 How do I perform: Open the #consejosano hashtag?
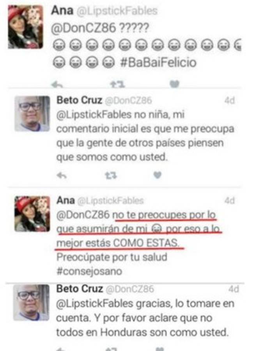[x=89, y=271]
